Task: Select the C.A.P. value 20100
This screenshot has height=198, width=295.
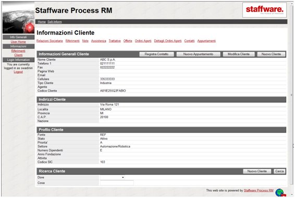Action: (x=104, y=117)
